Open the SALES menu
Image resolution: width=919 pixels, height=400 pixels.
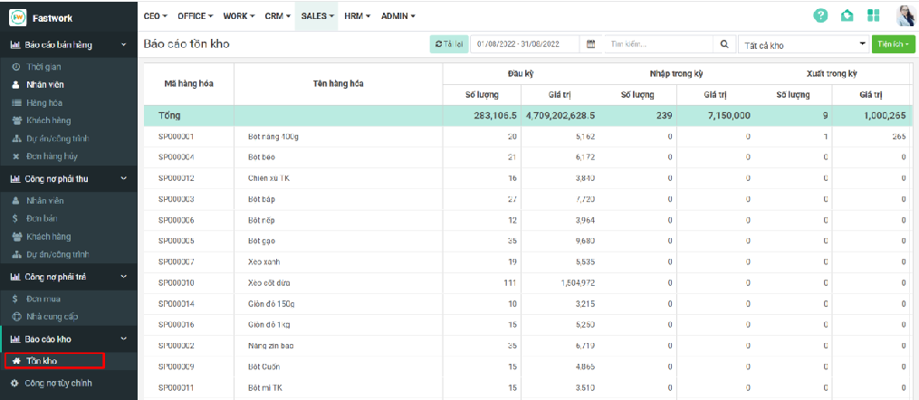tap(318, 16)
